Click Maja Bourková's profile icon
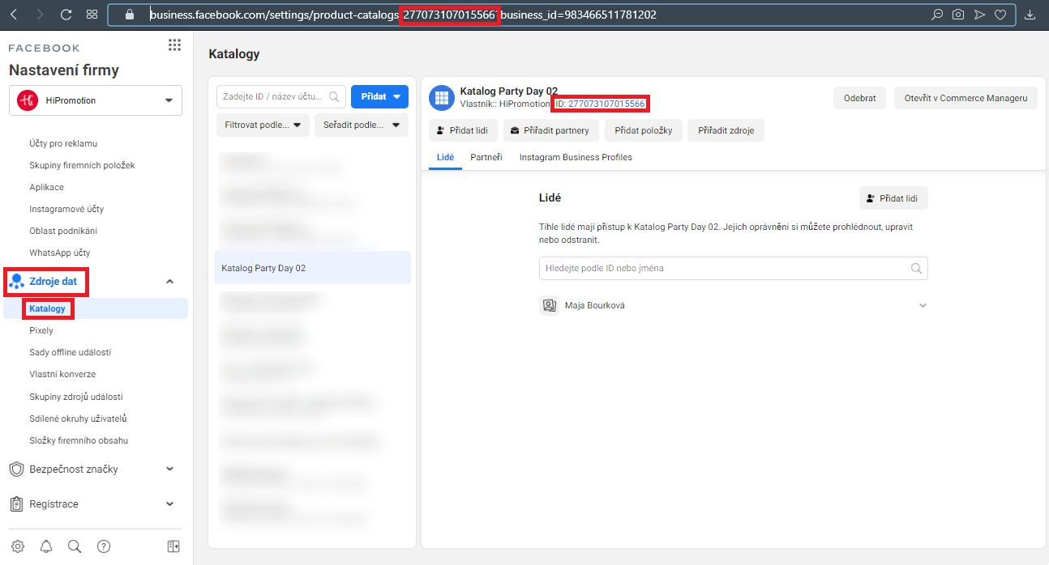The image size is (1049, 565). (549, 305)
